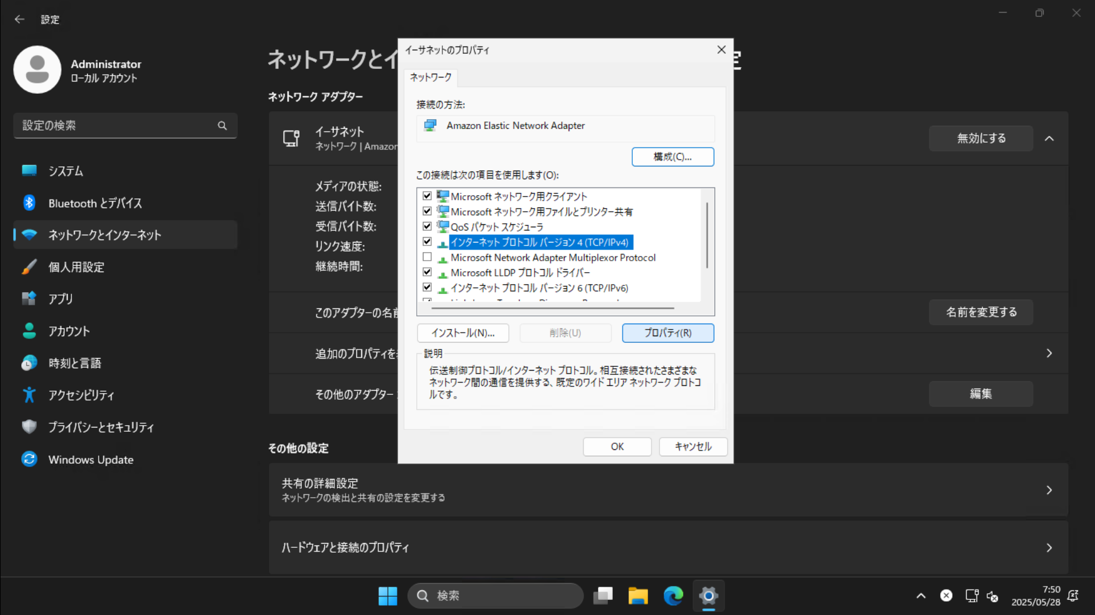Image resolution: width=1095 pixels, height=615 pixels.
Task: Select Microsoft Network Adapter Multiplexor Protocol row
Action: click(x=553, y=258)
